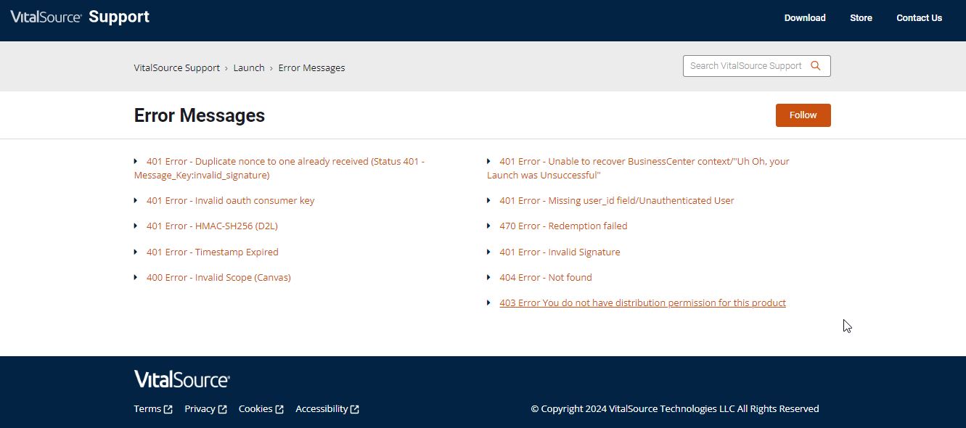Open the Terms footer link

[147, 409]
